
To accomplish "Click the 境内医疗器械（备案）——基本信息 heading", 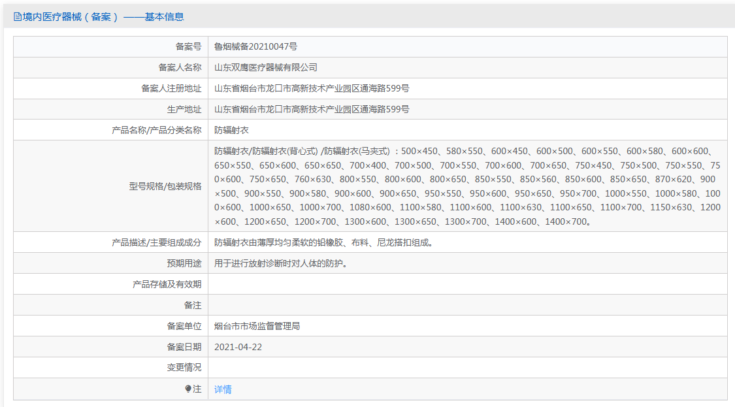I will [x=99, y=17].
